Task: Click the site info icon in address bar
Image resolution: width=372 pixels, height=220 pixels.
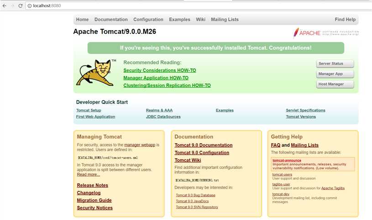Action: point(29,5)
